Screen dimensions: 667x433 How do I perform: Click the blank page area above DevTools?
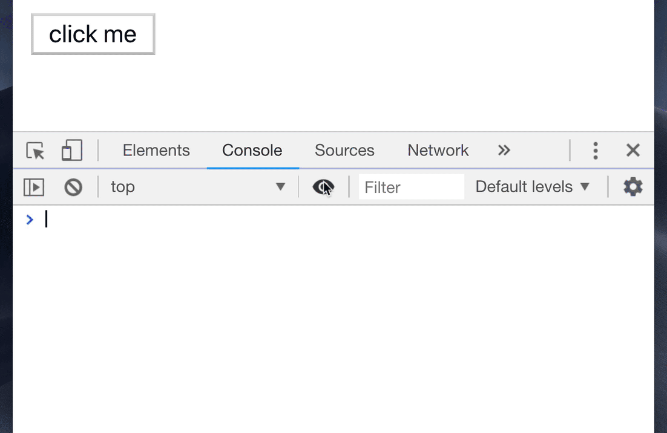363,79
